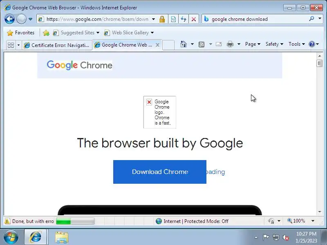This screenshot has width=327, height=245.
Task: Show hidden tray icons arrow
Action: point(256,237)
